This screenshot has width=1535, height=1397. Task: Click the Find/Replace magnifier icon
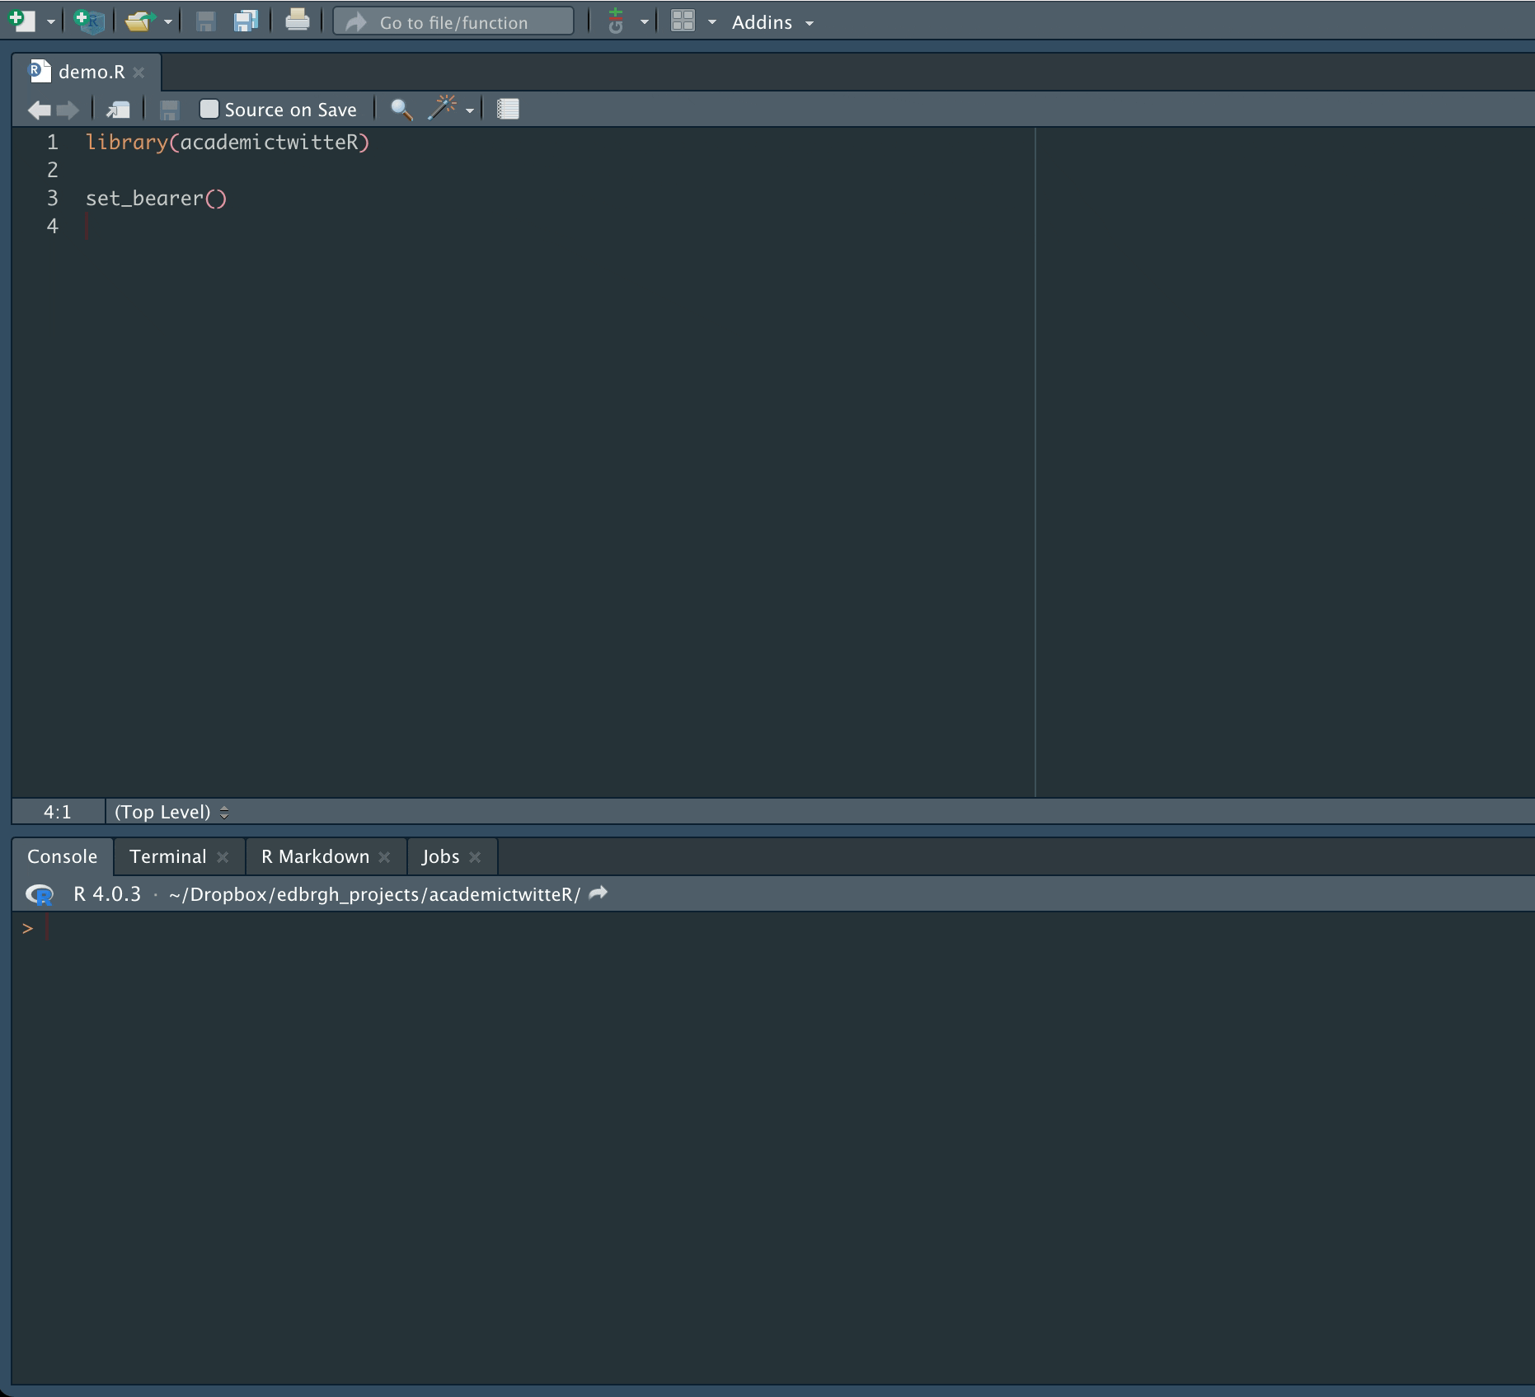pyautogui.click(x=401, y=110)
